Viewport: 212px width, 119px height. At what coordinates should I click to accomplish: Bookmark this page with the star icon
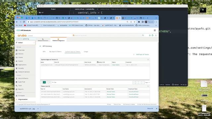coord(134,22)
